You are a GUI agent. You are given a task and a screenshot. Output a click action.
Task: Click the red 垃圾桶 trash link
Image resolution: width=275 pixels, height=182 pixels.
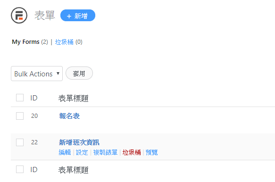tap(132, 152)
